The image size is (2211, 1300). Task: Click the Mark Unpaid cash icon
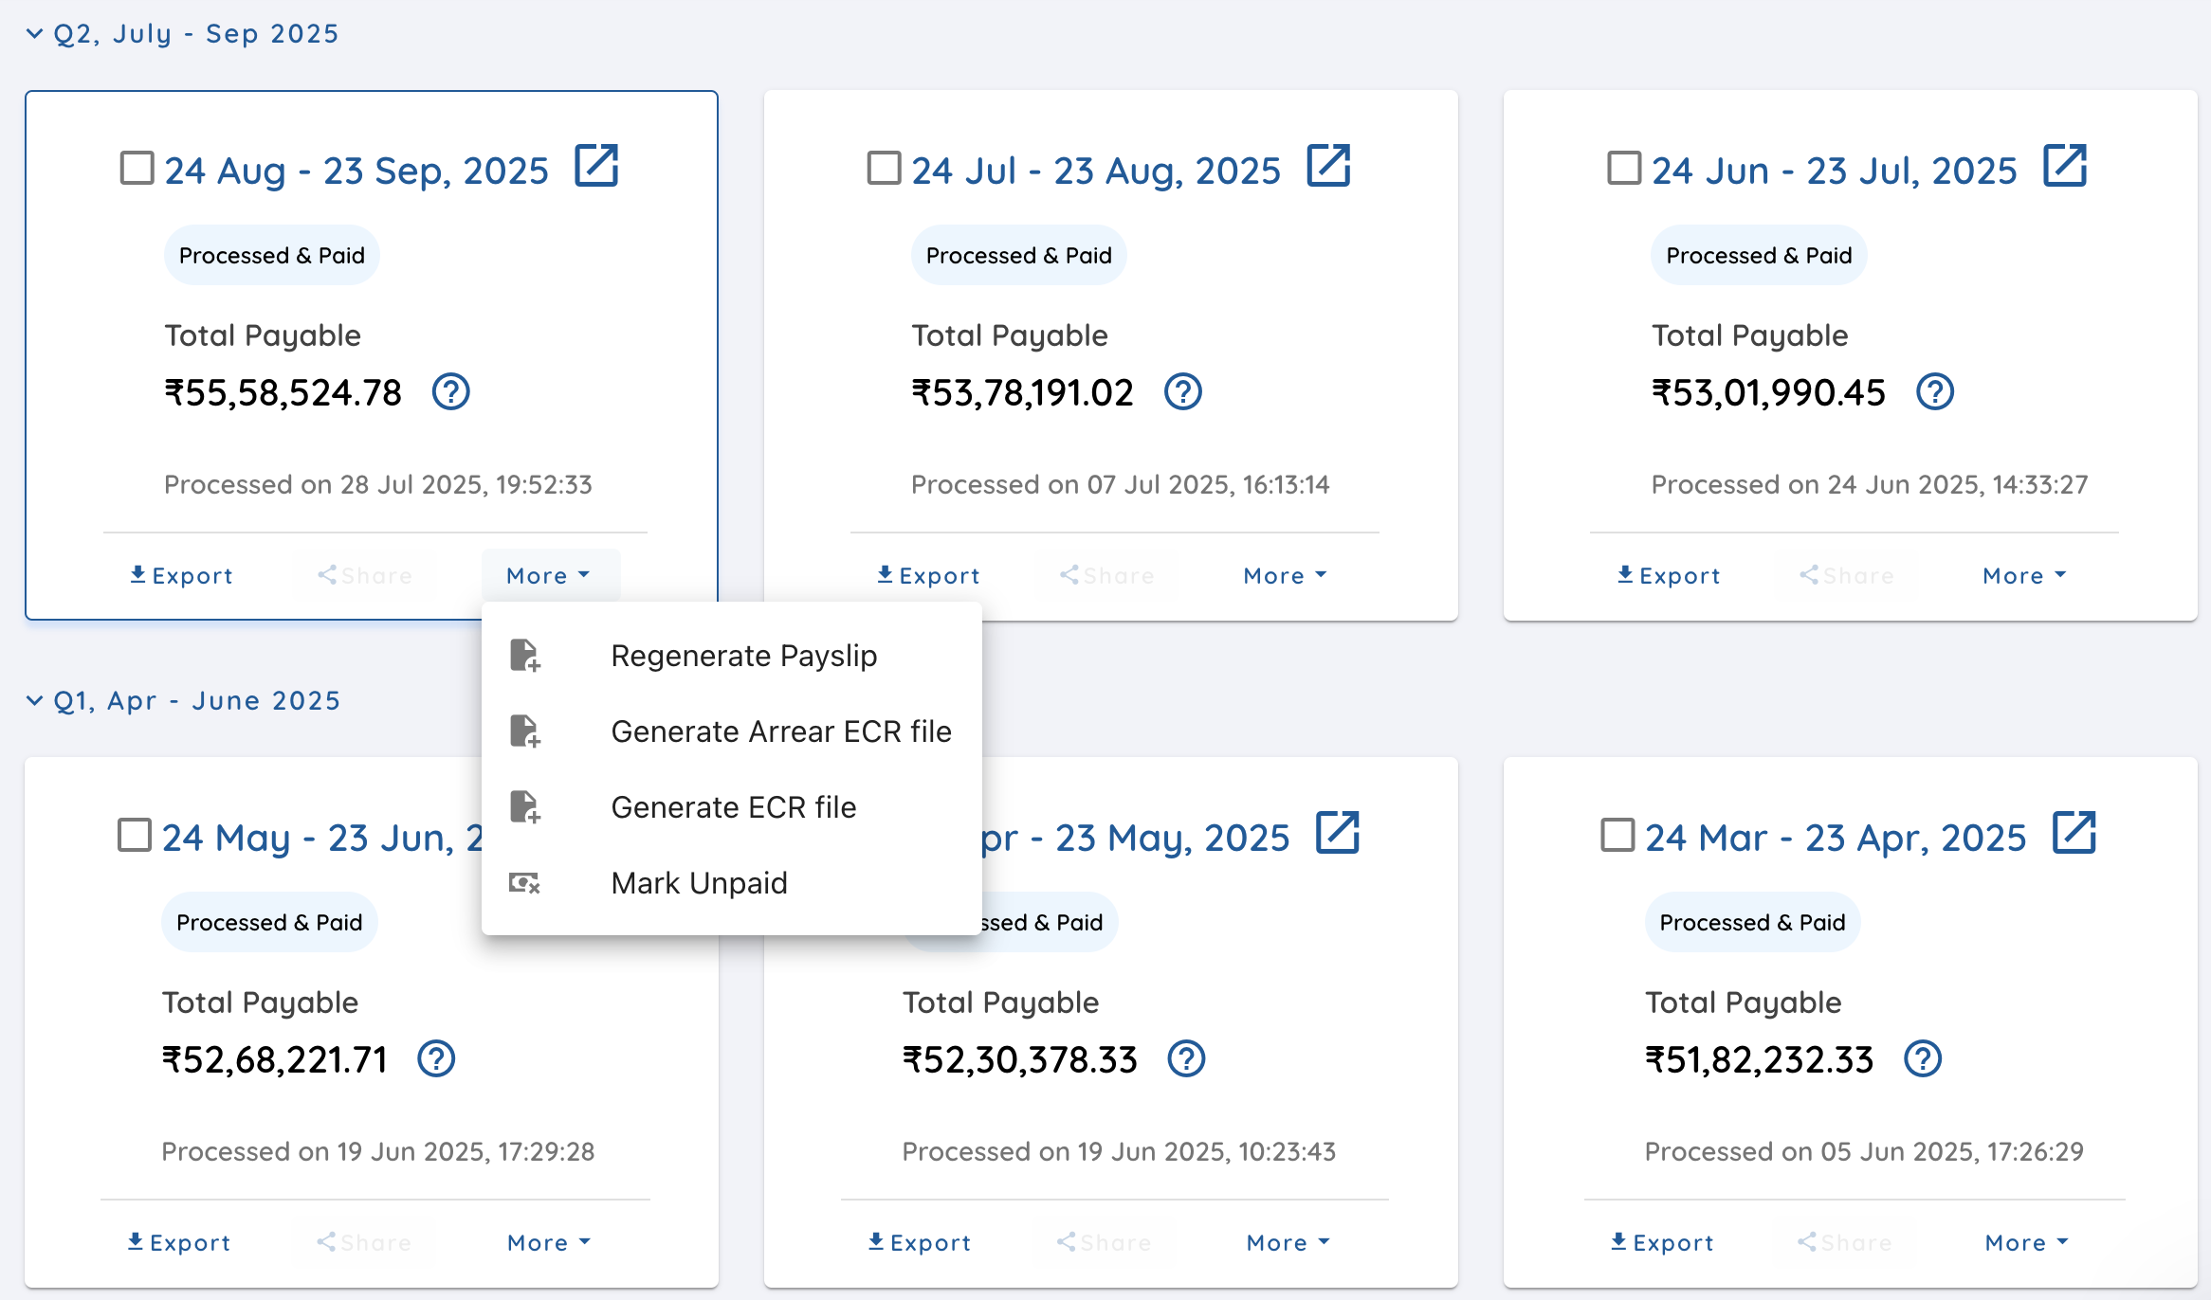[524, 883]
